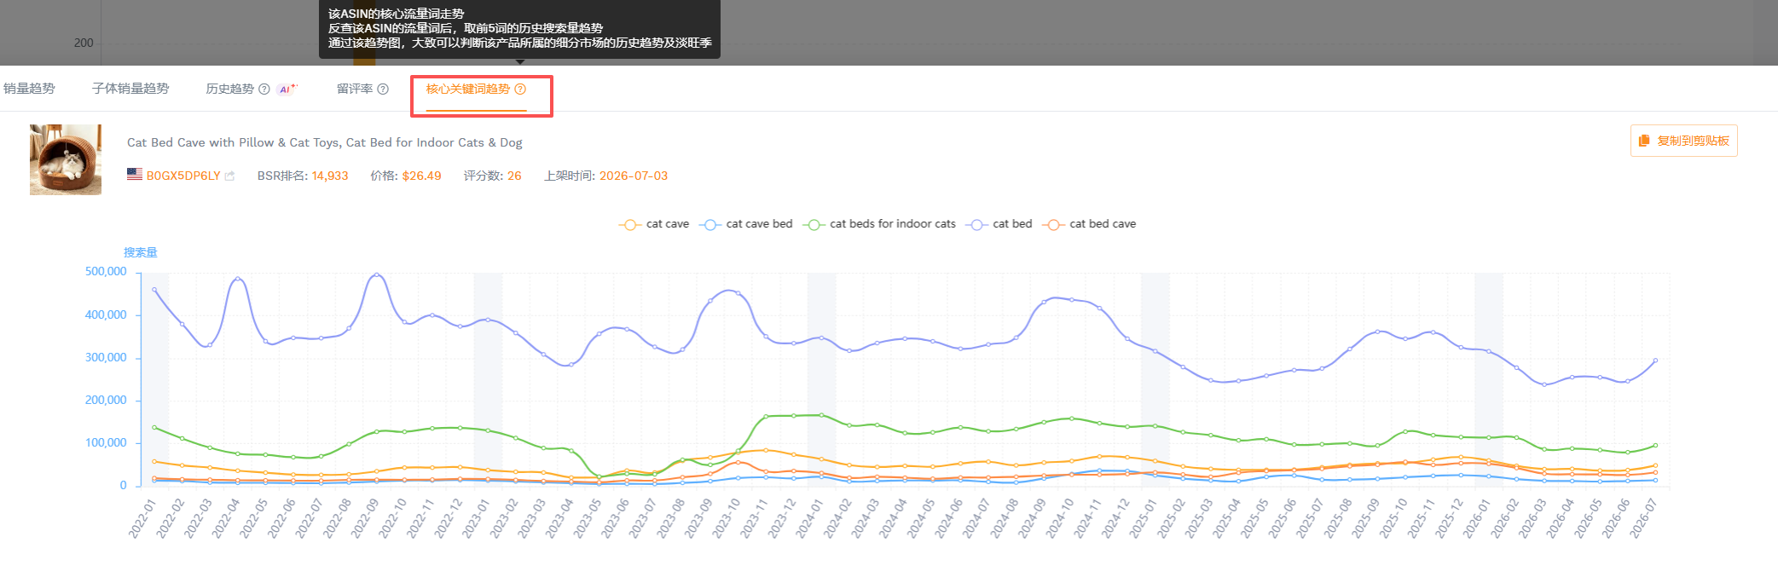Click the help icon beside 历史趋势
The height and width of the screenshot is (577, 1778).
pos(264,89)
